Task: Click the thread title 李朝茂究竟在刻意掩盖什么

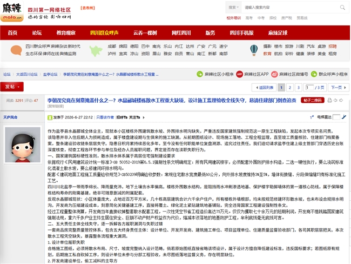Action: click(x=172, y=100)
